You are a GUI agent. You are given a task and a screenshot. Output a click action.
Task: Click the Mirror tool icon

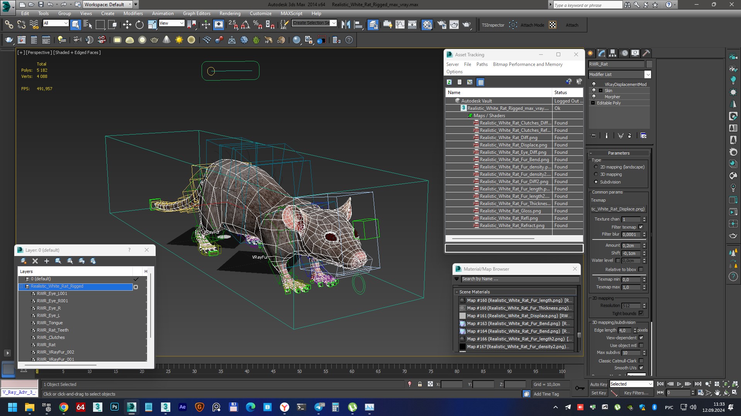tap(346, 25)
